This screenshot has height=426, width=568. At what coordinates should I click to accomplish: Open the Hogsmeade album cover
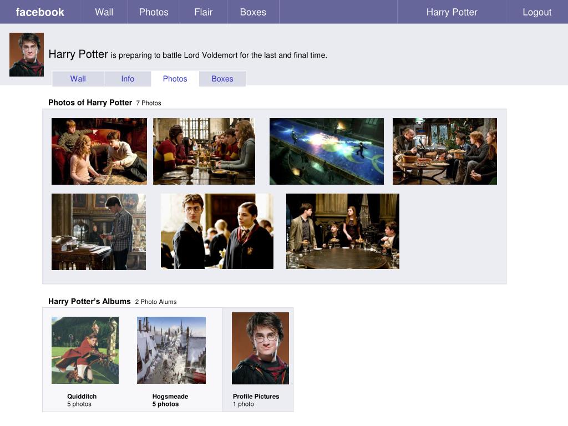pyautogui.click(x=171, y=351)
